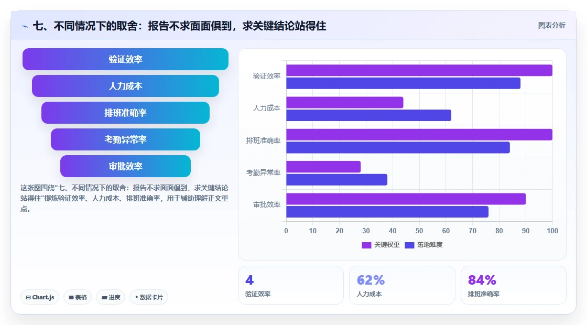Open the 62% 人力成本 data card
587x325 pixels.
pyautogui.click(x=402, y=285)
